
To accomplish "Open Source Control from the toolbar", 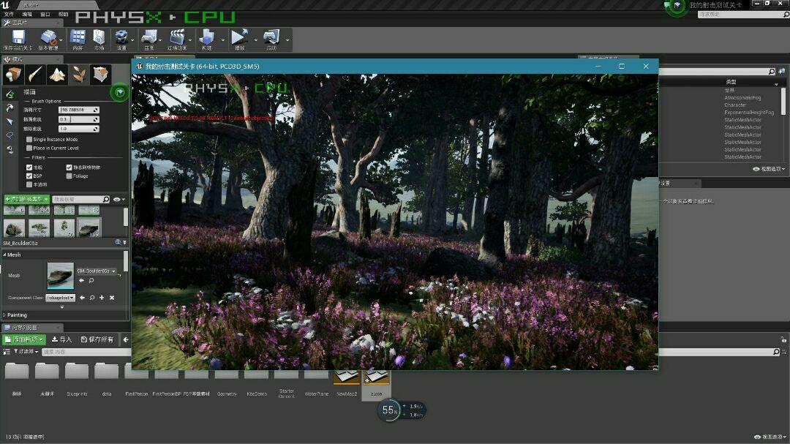I will pyautogui.click(x=49, y=37).
